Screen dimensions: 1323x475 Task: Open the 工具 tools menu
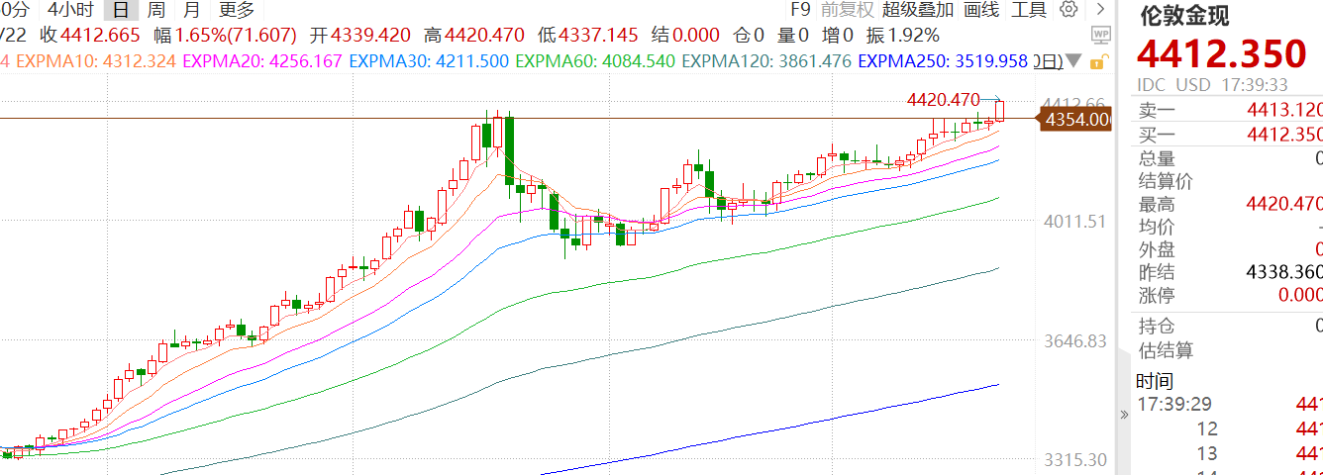[x=1029, y=10]
